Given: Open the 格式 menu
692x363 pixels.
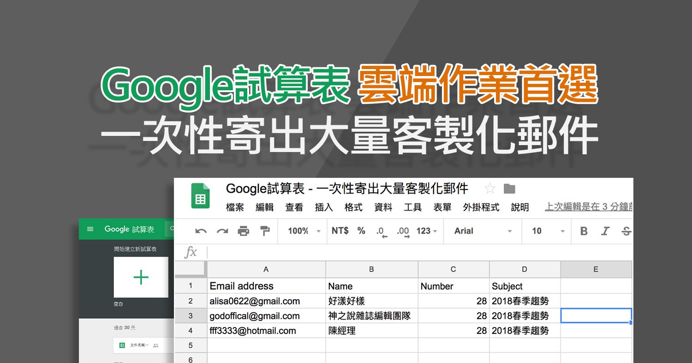Looking at the screenshot, I should [x=353, y=207].
